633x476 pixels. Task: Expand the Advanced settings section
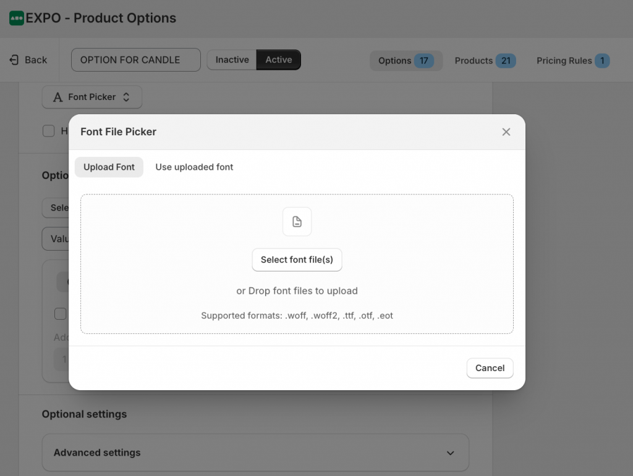(255, 453)
